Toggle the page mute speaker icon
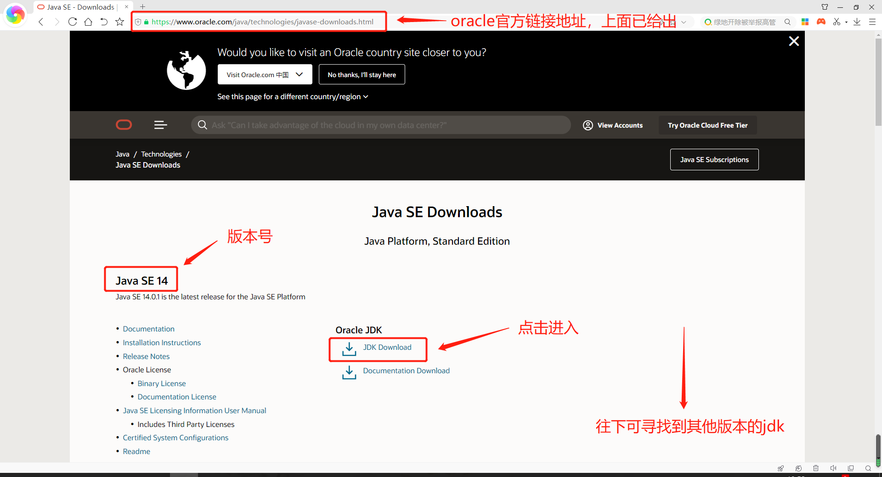The image size is (882, 477). pos(834,468)
